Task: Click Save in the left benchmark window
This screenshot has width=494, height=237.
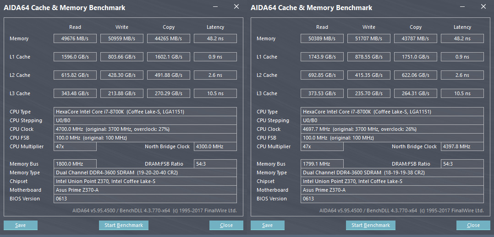Action: (21, 225)
